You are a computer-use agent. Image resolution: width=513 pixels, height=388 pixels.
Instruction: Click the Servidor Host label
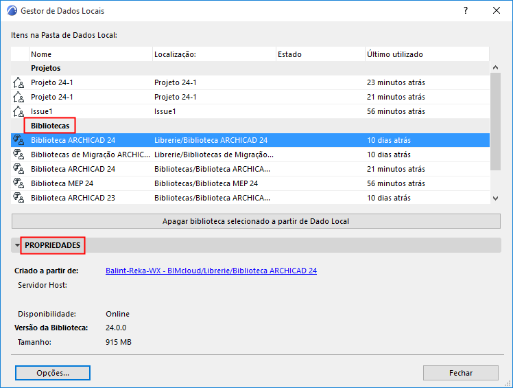point(43,285)
